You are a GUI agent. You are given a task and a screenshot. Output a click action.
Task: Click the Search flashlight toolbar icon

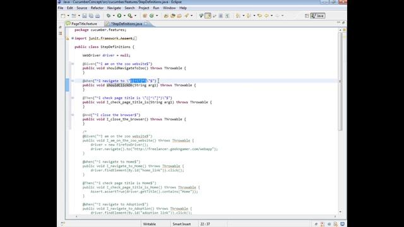tap(187, 16)
